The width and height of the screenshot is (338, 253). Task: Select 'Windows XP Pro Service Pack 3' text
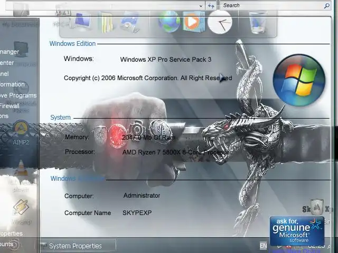(x=165, y=60)
